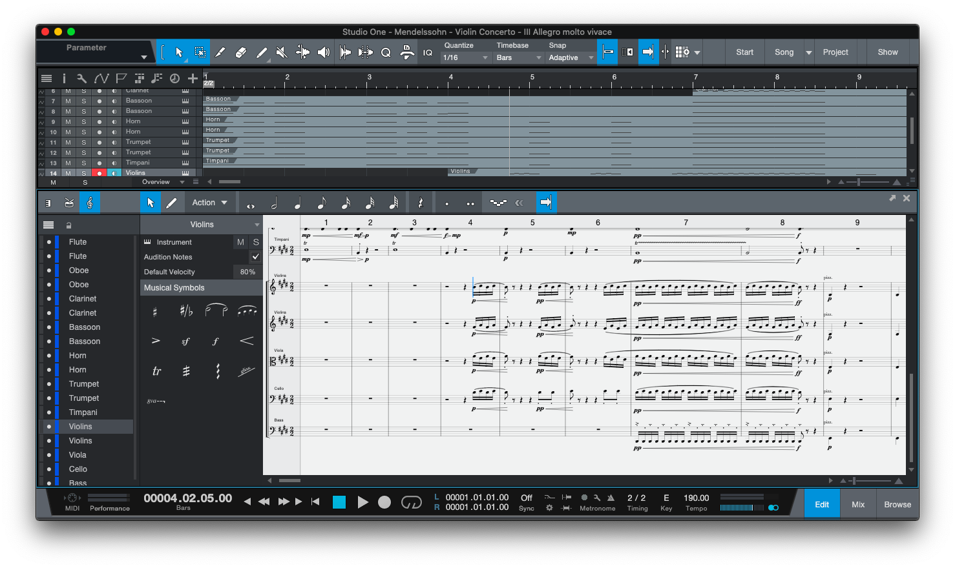Toggle the track list lock icon
Screen dimensions: 955x568
click(x=68, y=225)
